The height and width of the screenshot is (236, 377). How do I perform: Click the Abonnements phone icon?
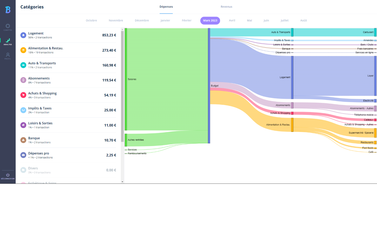[23, 80]
